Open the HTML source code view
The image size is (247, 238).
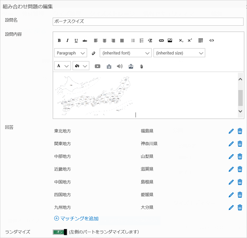click(212, 41)
